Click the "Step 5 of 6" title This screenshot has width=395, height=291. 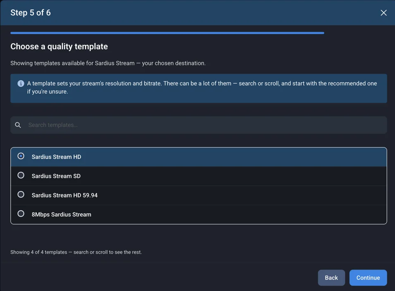point(30,13)
